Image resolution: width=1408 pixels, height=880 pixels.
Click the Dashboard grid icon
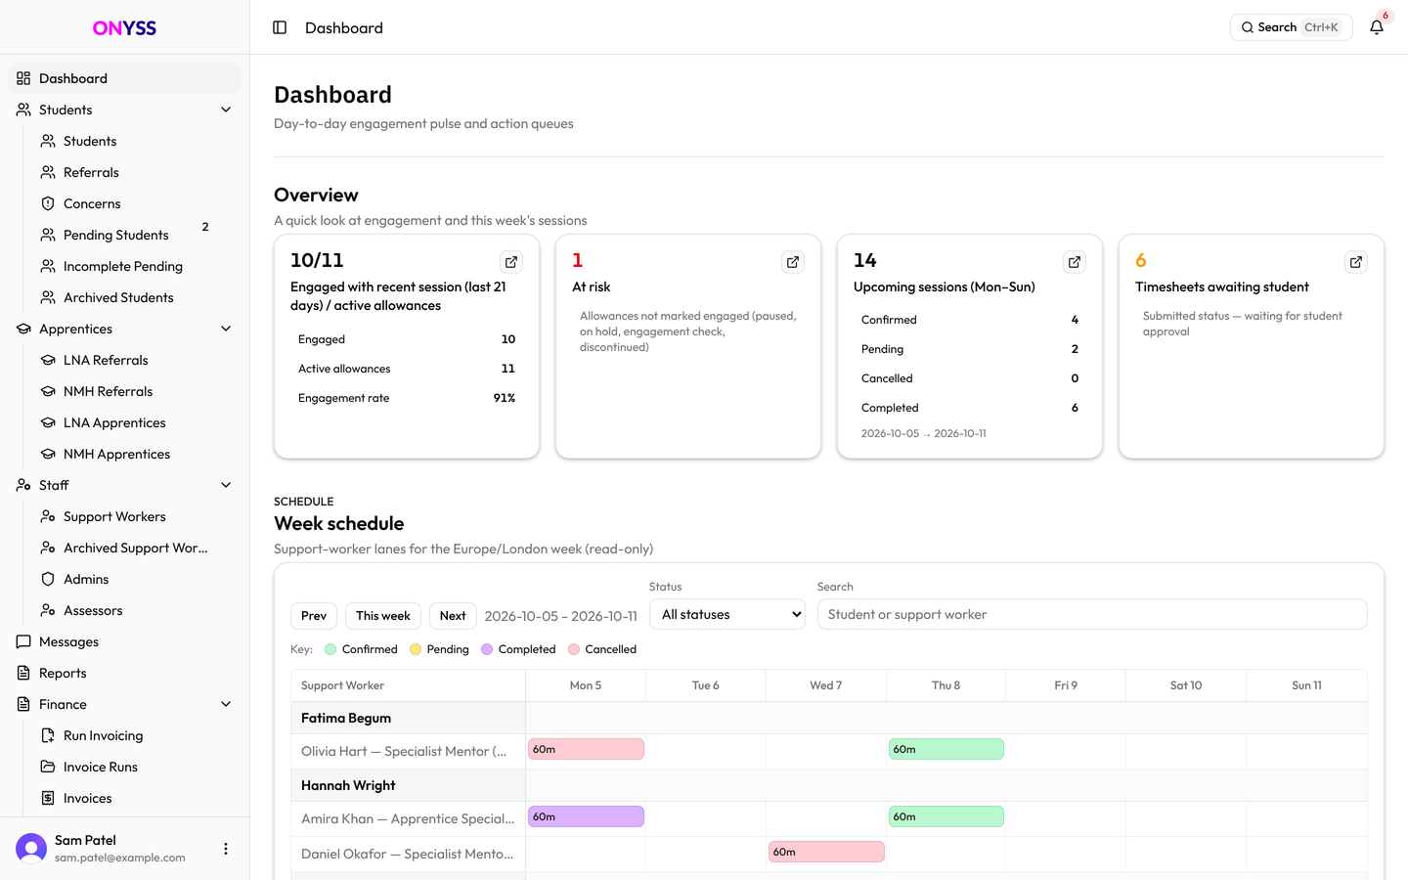pyautogui.click(x=23, y=78)
